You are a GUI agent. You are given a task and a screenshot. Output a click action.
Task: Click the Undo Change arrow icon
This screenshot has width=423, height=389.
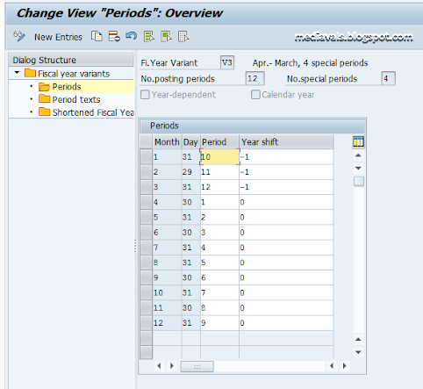[x=132, y=36]
